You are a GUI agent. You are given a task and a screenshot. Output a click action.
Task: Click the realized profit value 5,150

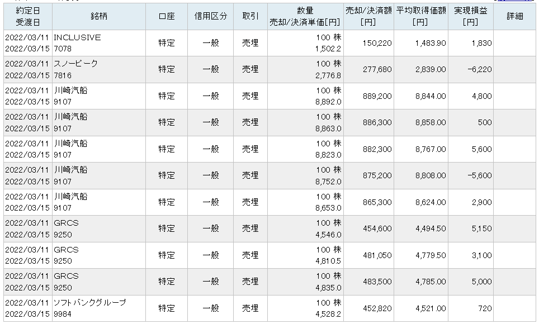pyautogui.click(x=481, y=229)
